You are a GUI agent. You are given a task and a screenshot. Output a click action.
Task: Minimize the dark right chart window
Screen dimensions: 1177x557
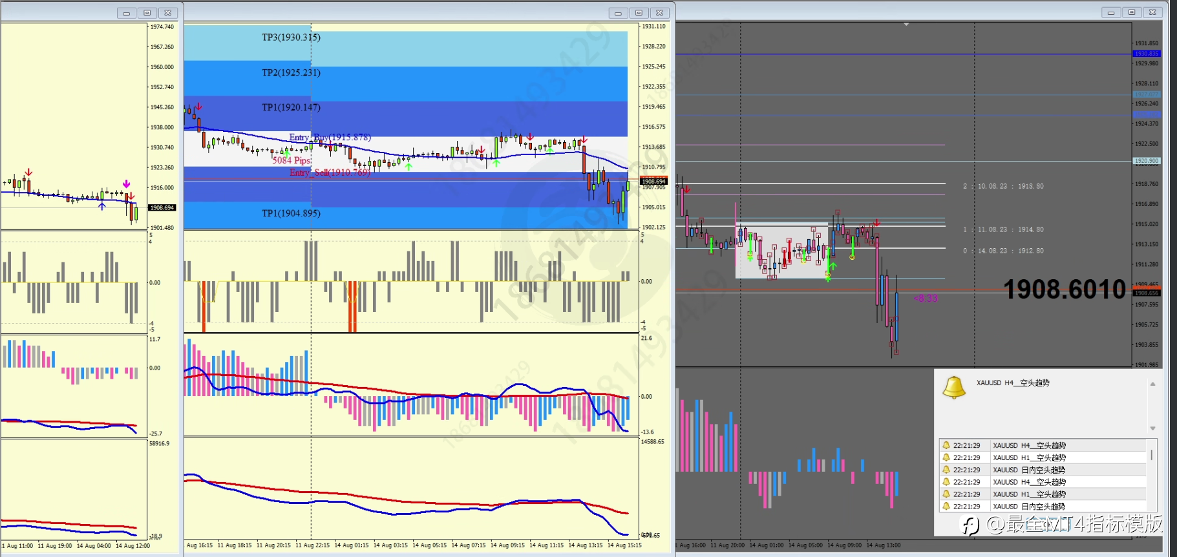[x=1111, y=12]
